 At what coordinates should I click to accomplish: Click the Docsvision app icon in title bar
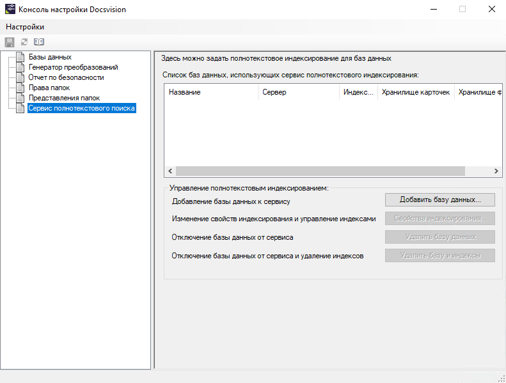coord(10,10)
